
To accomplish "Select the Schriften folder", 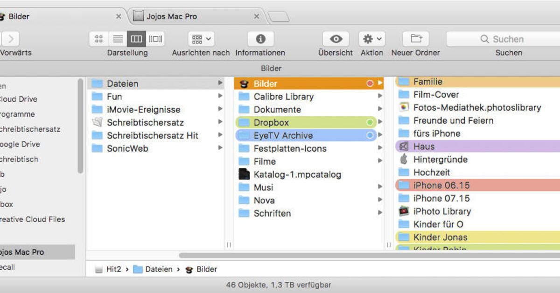I will [309, 213].
